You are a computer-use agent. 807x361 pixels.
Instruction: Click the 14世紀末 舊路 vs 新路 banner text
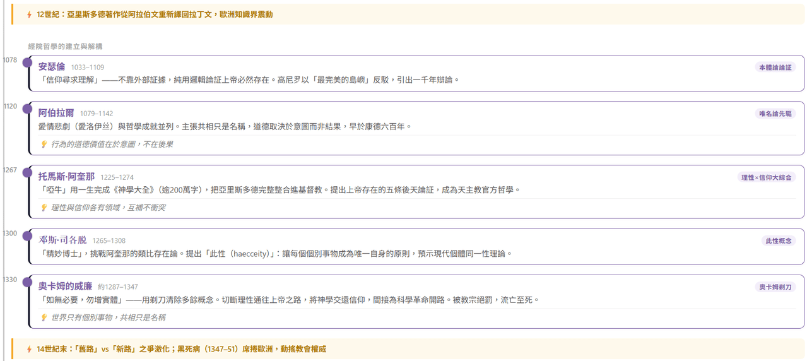point(181,349)
